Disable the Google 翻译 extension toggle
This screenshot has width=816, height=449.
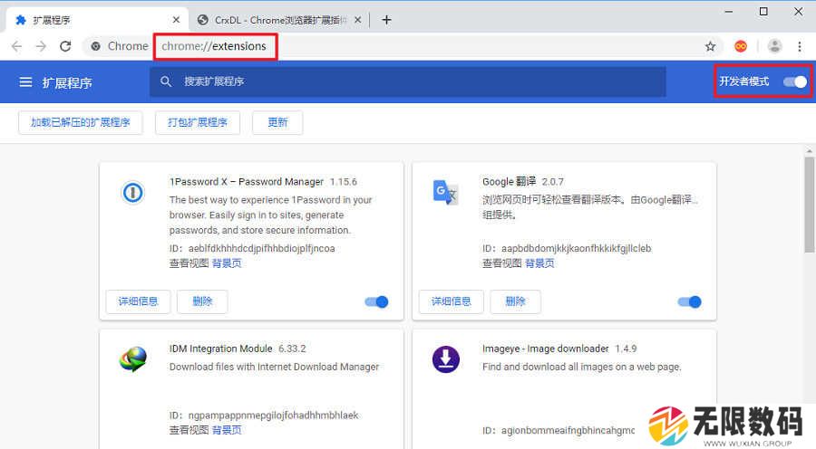690,302
